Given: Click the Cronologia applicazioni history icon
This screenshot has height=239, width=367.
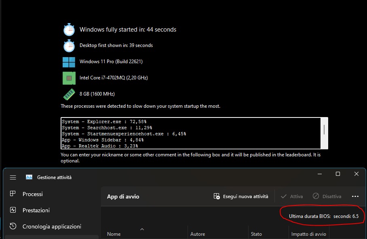Looking at the screenshot, I should click(13, 226).
